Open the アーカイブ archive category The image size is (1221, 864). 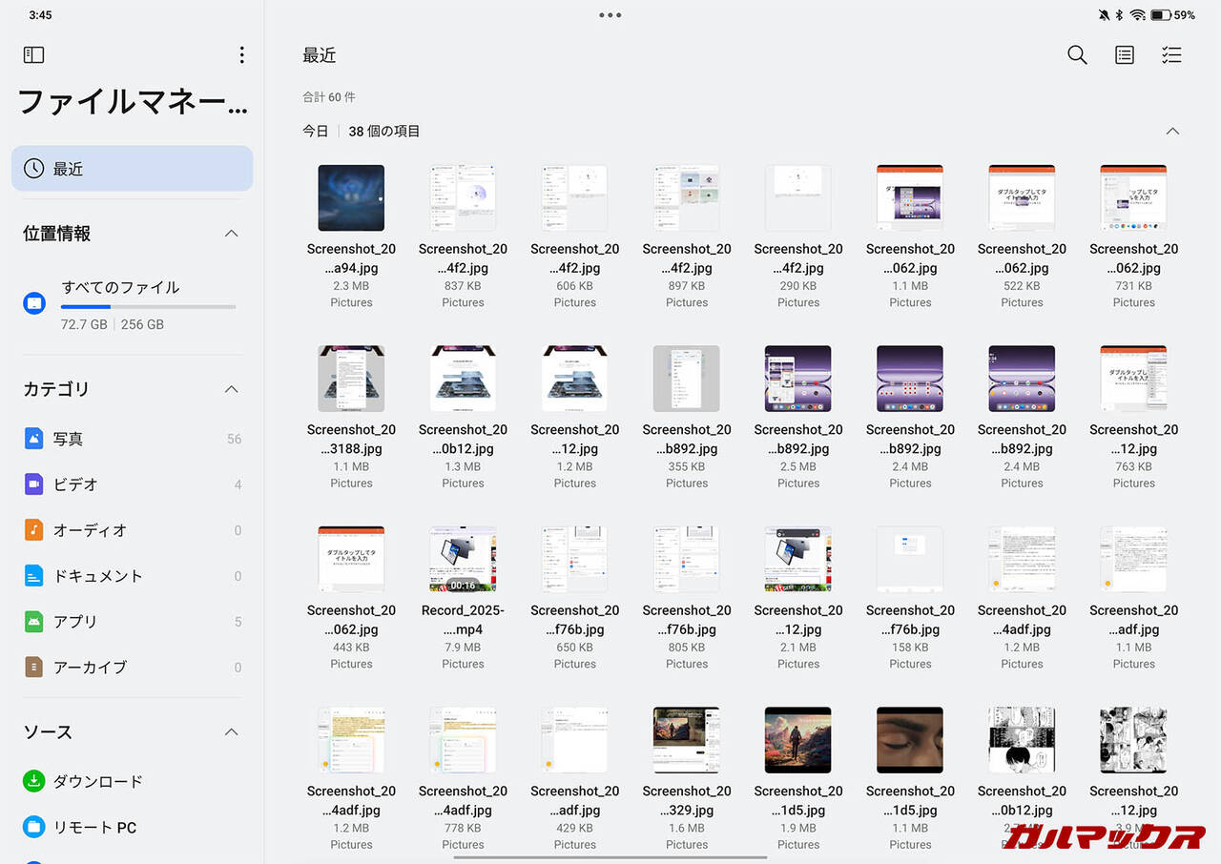tap(90, 668)
